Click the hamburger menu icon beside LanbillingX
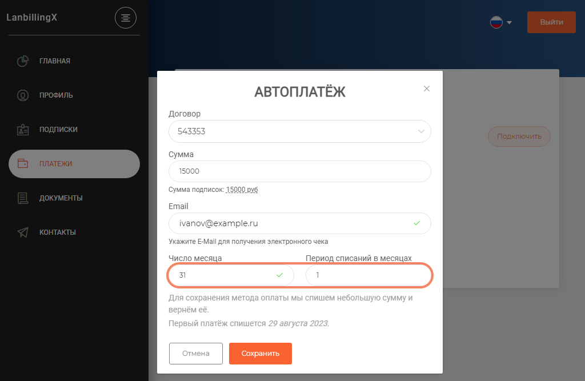This screenshot has height=381, width=585. point(125,18)
